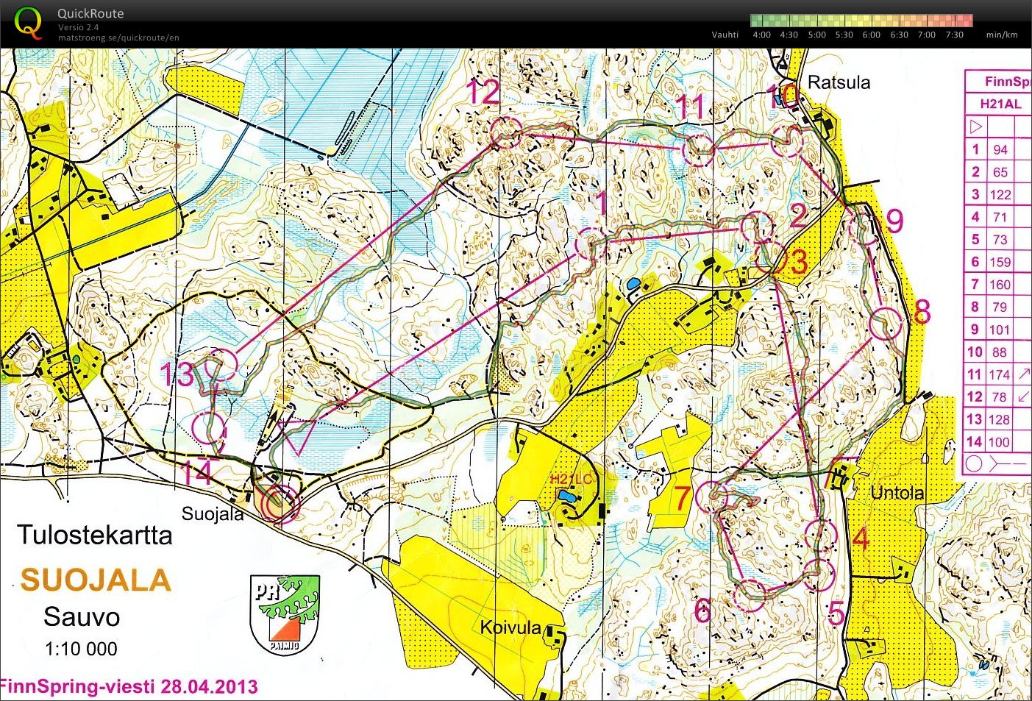The height and width of the screenshot is (701, 1032).
Task: Click the Vauhti legend label
Action: tap(725, 35)
